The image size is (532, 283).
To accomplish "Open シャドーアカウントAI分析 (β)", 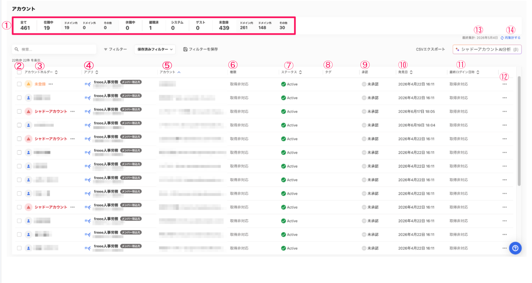I will pyautogui.click(x=487, y=49).
